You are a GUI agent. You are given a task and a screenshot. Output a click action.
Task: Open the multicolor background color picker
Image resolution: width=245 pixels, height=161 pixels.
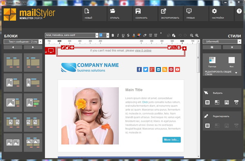point(139,35)
